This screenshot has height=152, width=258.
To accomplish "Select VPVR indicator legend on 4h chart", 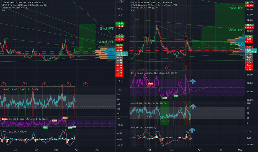I will (x=24, y=5).
